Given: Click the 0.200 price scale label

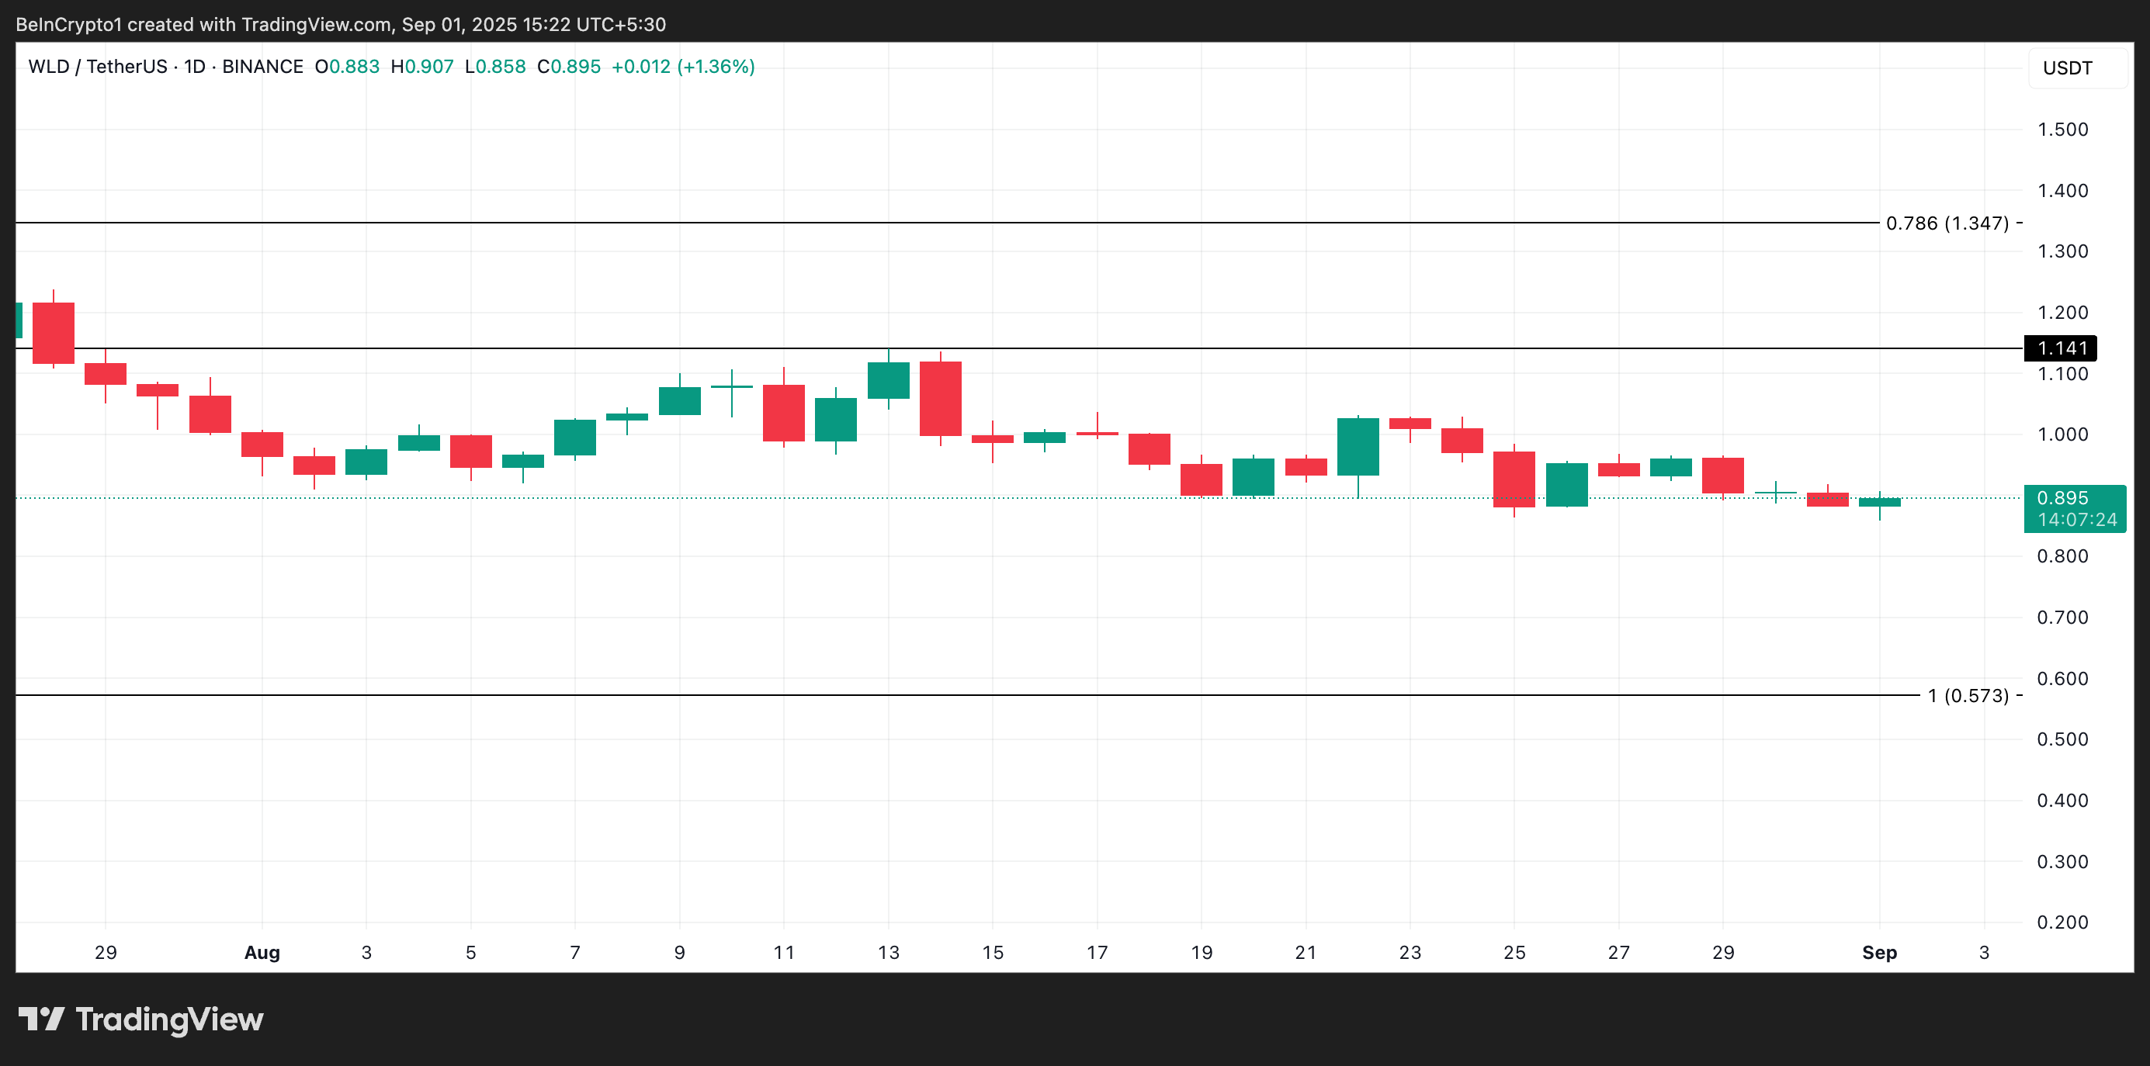Looking at the screenshot, I should click(2062, 922).
